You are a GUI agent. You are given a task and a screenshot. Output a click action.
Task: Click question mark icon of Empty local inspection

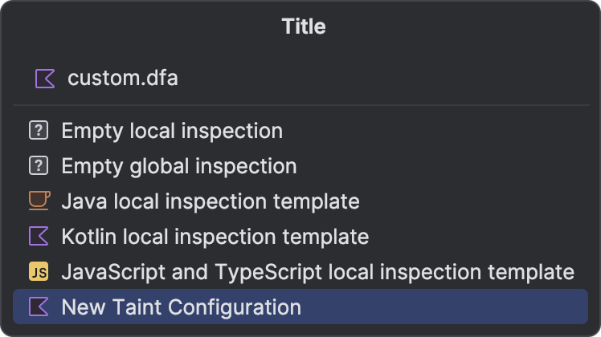click(x=39, y=130)
